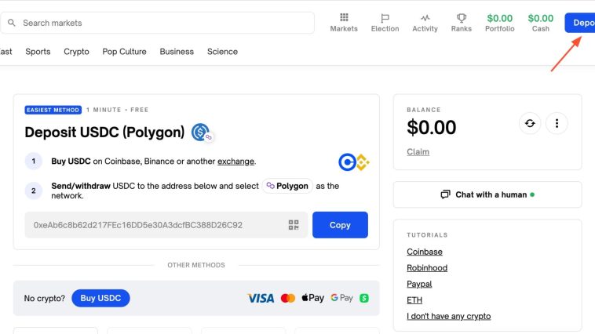Select the Science category tab

coord(222,52)
